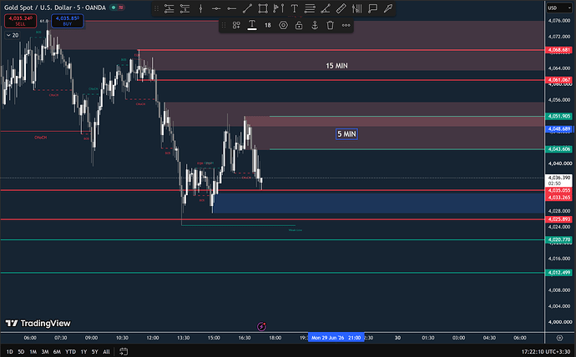Image resolution: width=576 pixels, height=357 pixels.
Task: Switch to 5Y time range
Action: pos(95,351)
